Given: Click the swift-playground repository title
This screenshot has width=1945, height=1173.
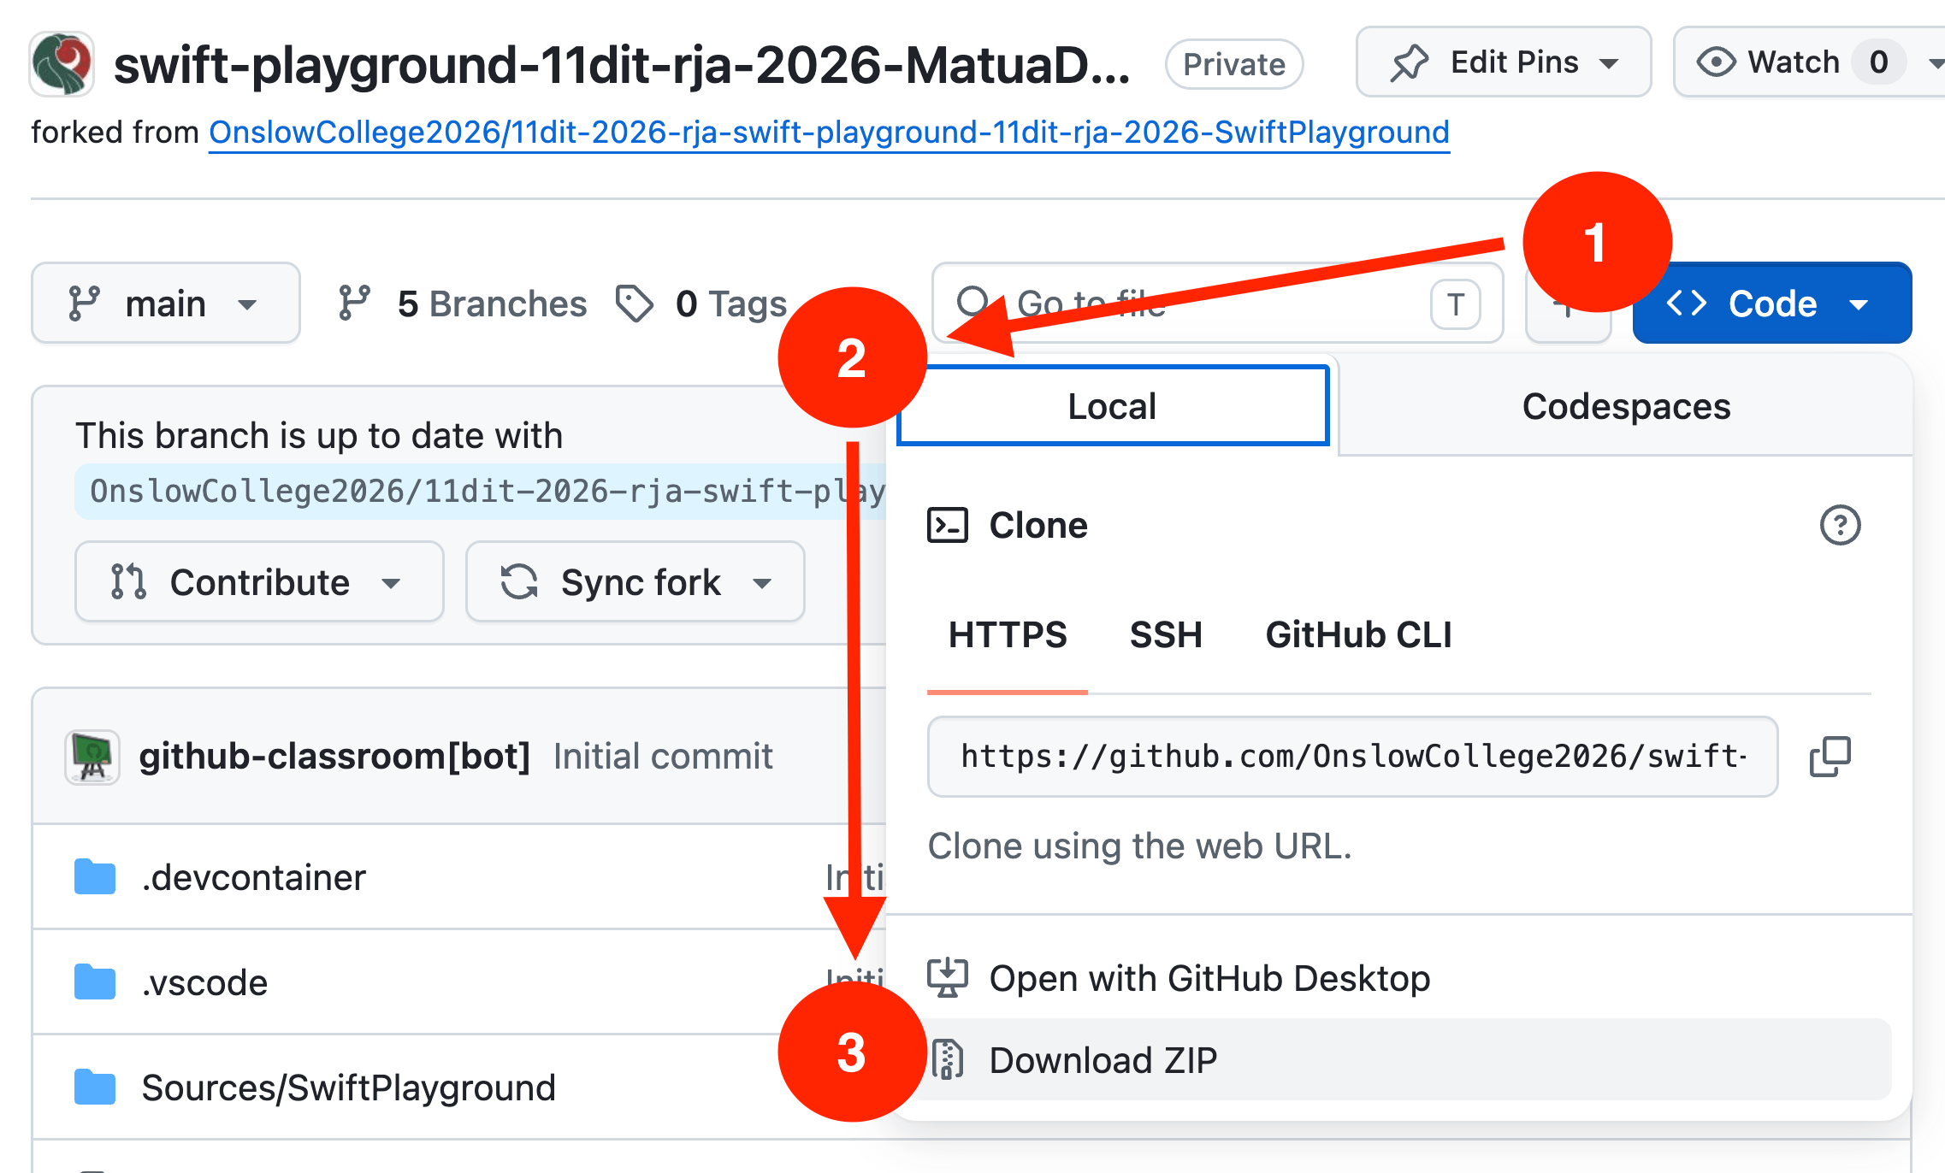Looking at the screenshot, I should 622,65.
